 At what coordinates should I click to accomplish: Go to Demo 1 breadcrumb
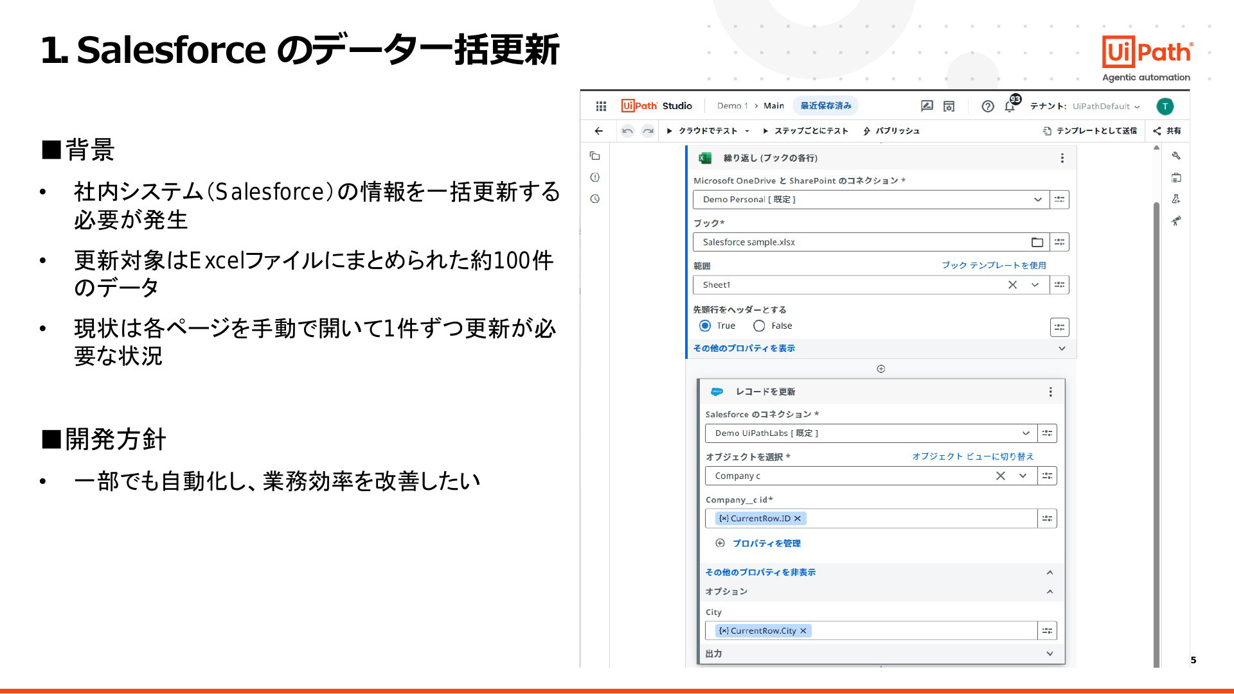pos(732,106)
